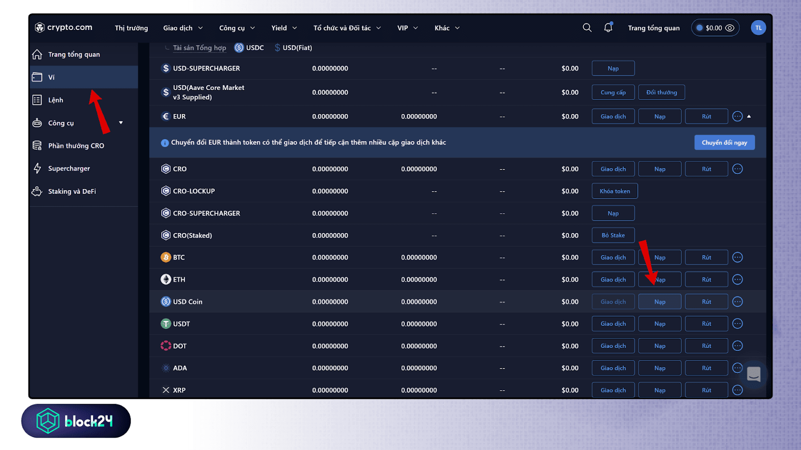Click Giao dịch for BTC
This screenshot has width=801, height=450.
click(x=613, y=257)
